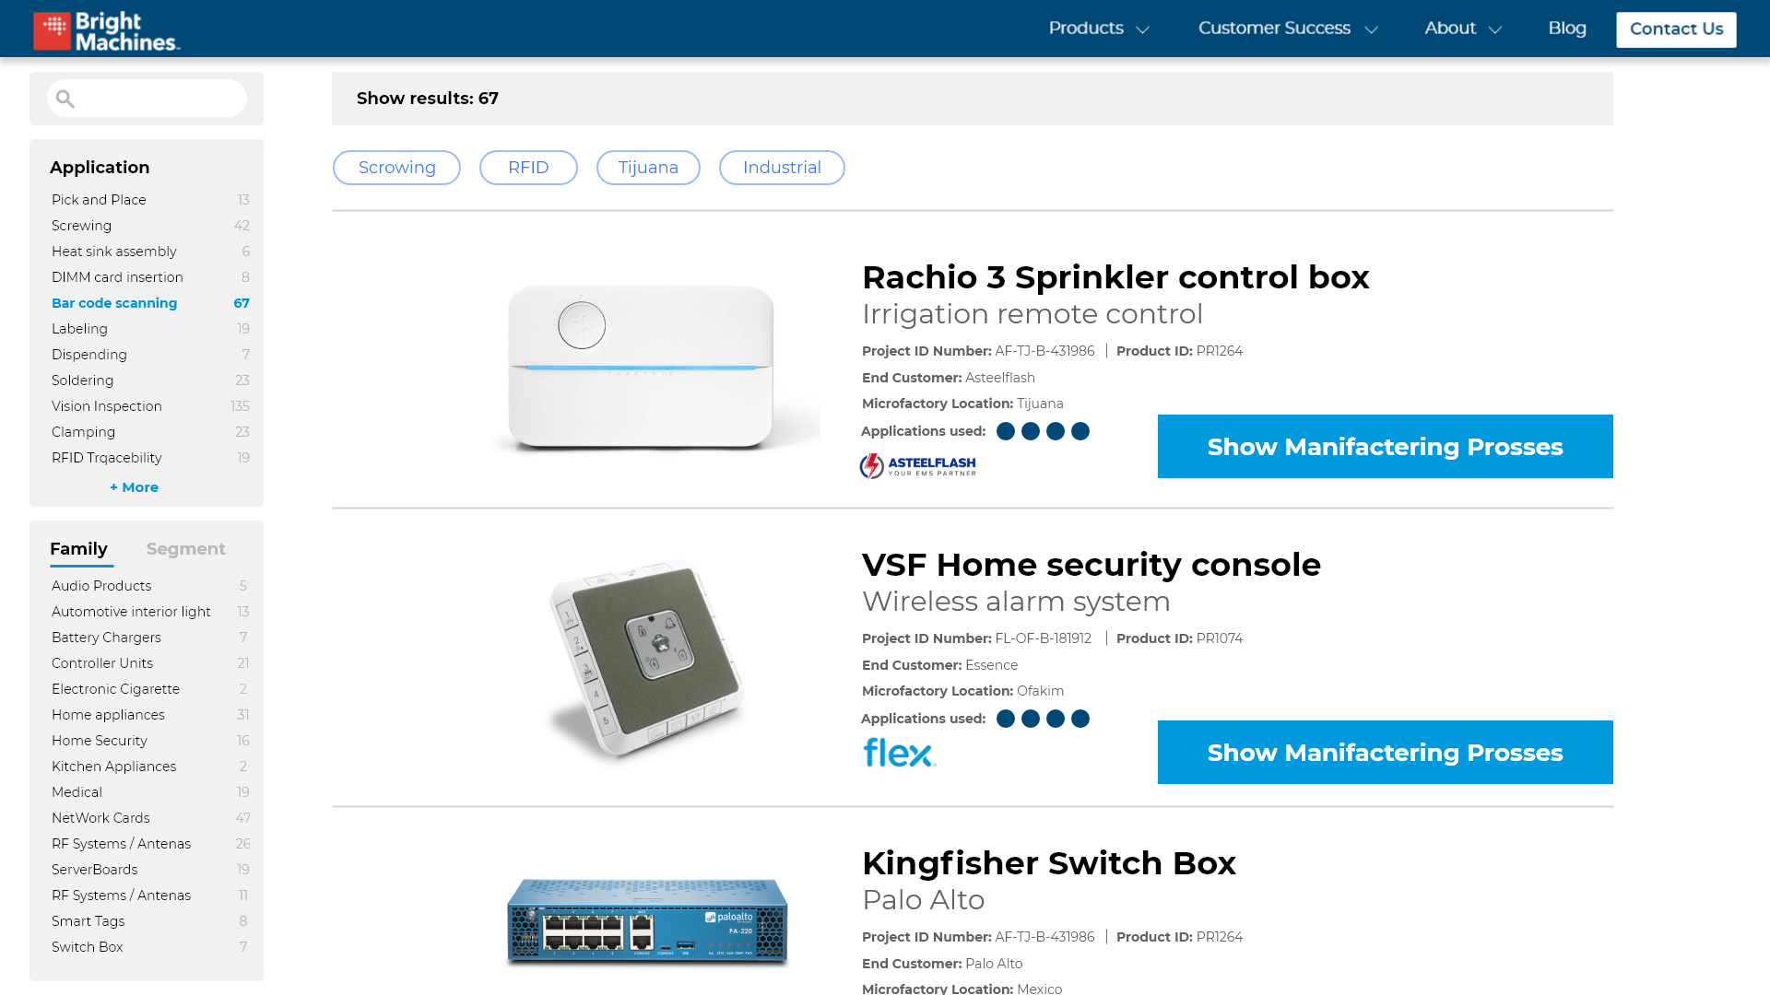Expand the Products dropdown menu
The image size is (1770, 995).
point(1099,29)
